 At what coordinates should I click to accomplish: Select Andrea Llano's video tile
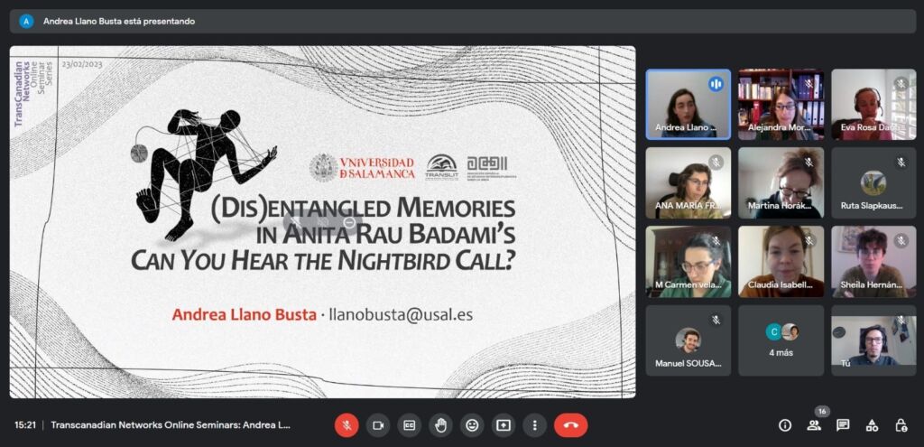coord(688,105)
